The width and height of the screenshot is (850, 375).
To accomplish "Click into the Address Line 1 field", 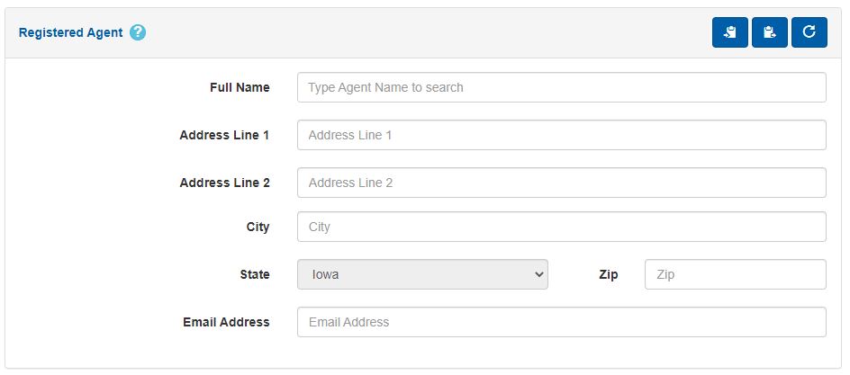I will 561,135.
